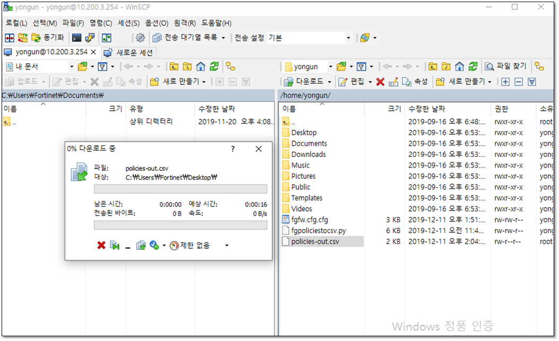Open the 전송 설정 기본 preset combo box
559x341 pixels.
pos(348,38)
